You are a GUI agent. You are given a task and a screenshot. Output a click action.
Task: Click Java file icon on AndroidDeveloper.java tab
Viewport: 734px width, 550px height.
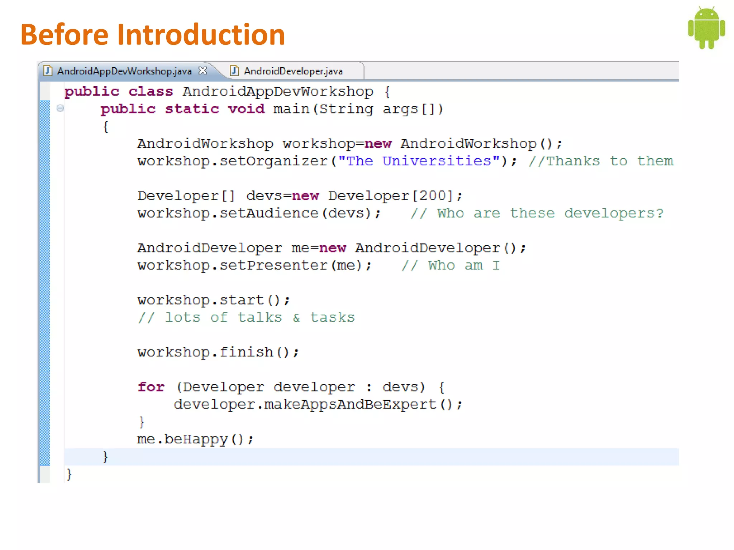(234, 71)
